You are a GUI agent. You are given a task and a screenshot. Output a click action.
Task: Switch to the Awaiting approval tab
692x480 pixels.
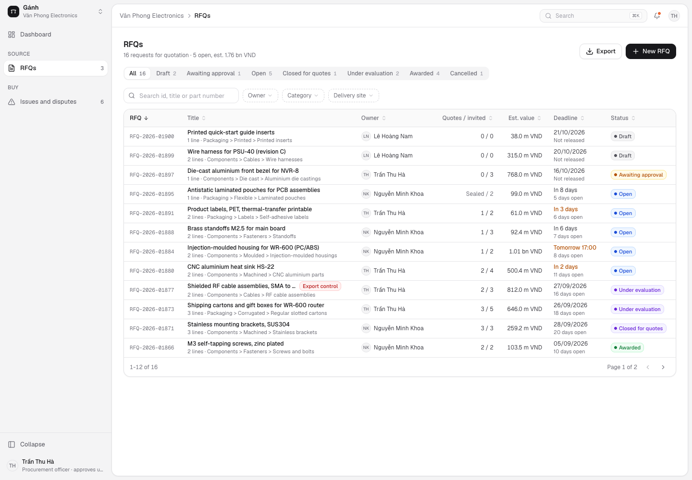click(x=214, y=73)
